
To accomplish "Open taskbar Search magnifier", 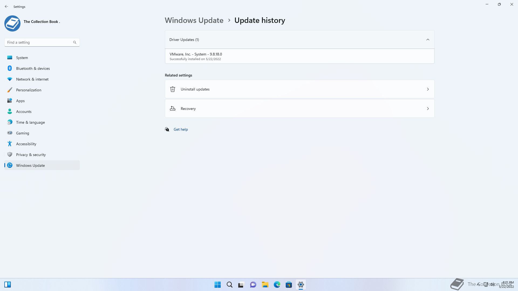I will coord(229,285).
